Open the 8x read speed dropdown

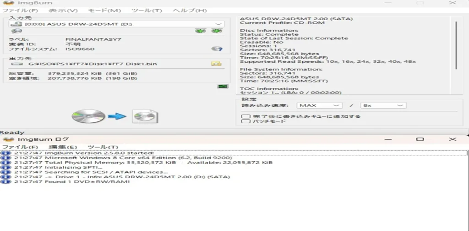click(383, 105)
